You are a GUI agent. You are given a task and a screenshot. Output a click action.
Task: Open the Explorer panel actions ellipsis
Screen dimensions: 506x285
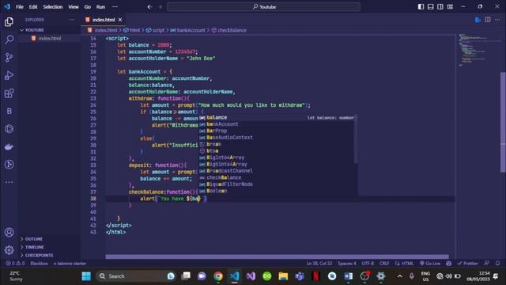tap(72, 20)
